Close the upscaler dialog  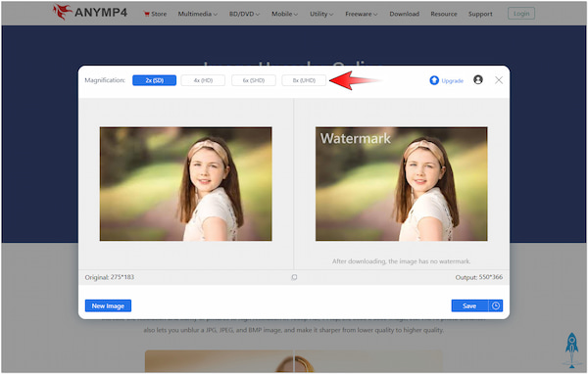(x=499, y=80)
